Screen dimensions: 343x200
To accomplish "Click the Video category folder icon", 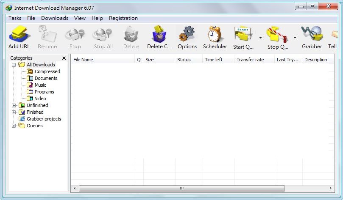I will [x=30, y=99].
